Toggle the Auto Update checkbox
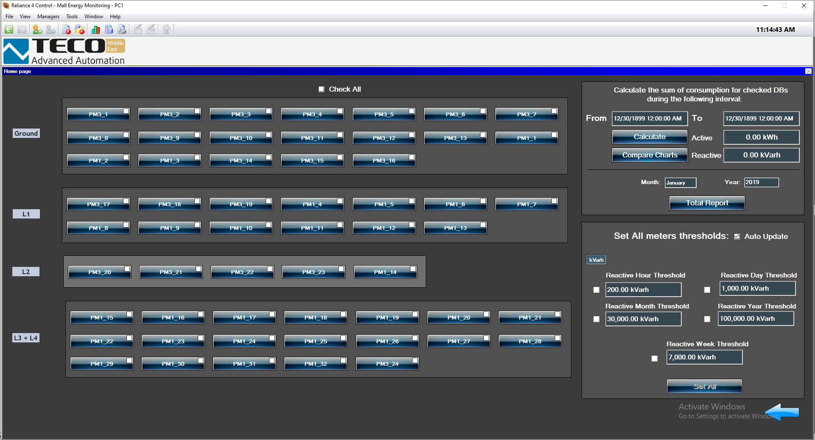This screenshot has width=815, height=440. (x=737, y=236)
